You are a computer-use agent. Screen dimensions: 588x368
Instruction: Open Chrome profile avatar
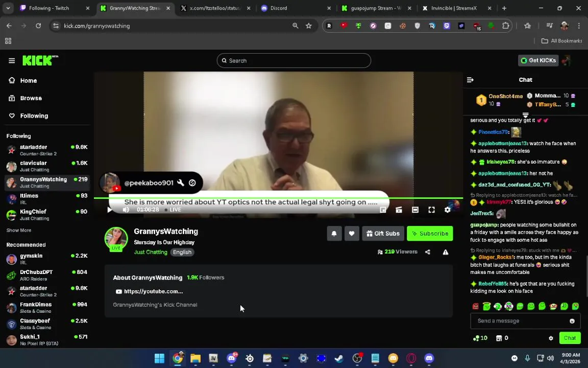point(564,26)
